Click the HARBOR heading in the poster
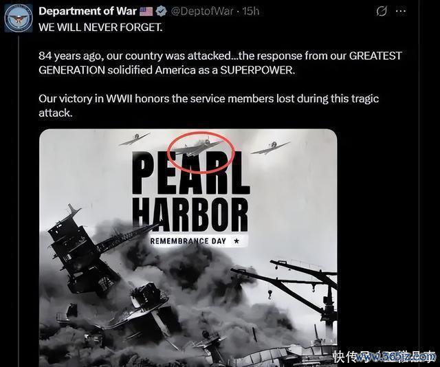 [190, 215]
